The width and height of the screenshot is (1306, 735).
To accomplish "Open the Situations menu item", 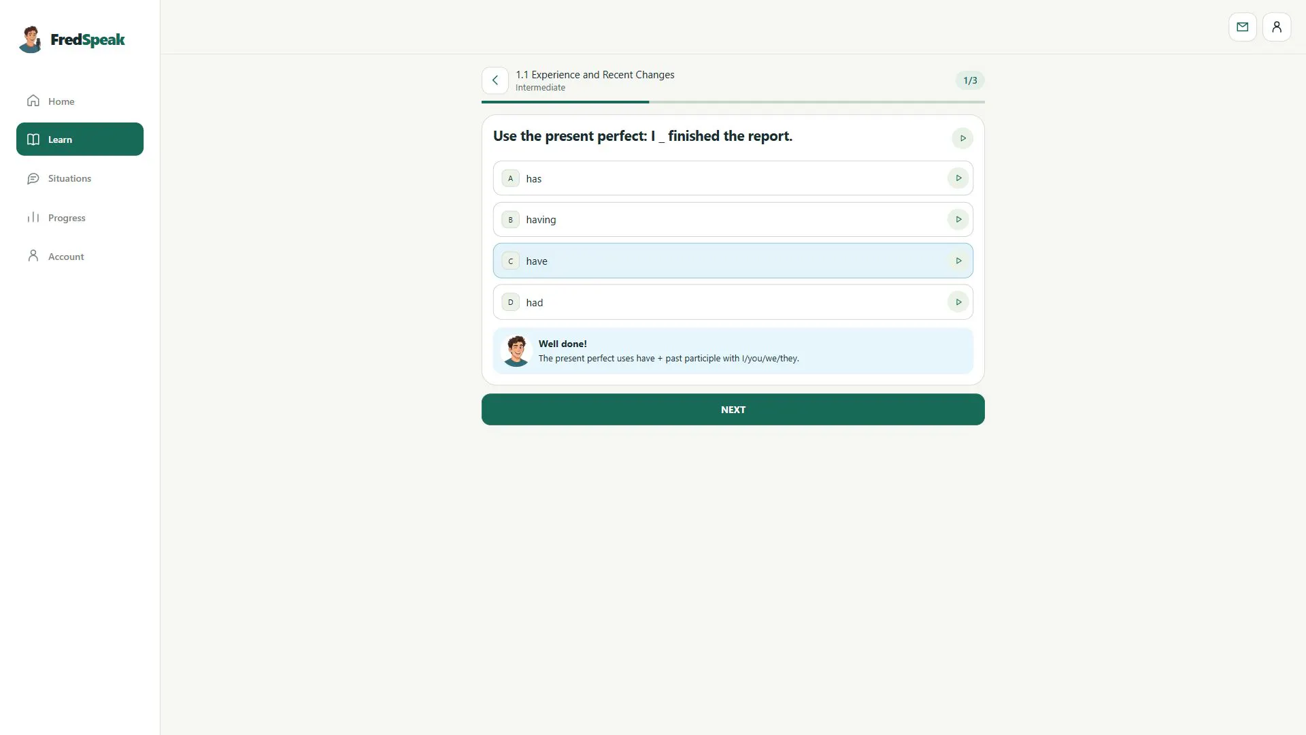I will pos(80,178).
